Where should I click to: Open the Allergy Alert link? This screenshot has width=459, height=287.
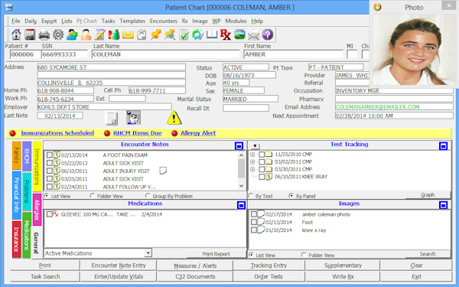(198, 133)
